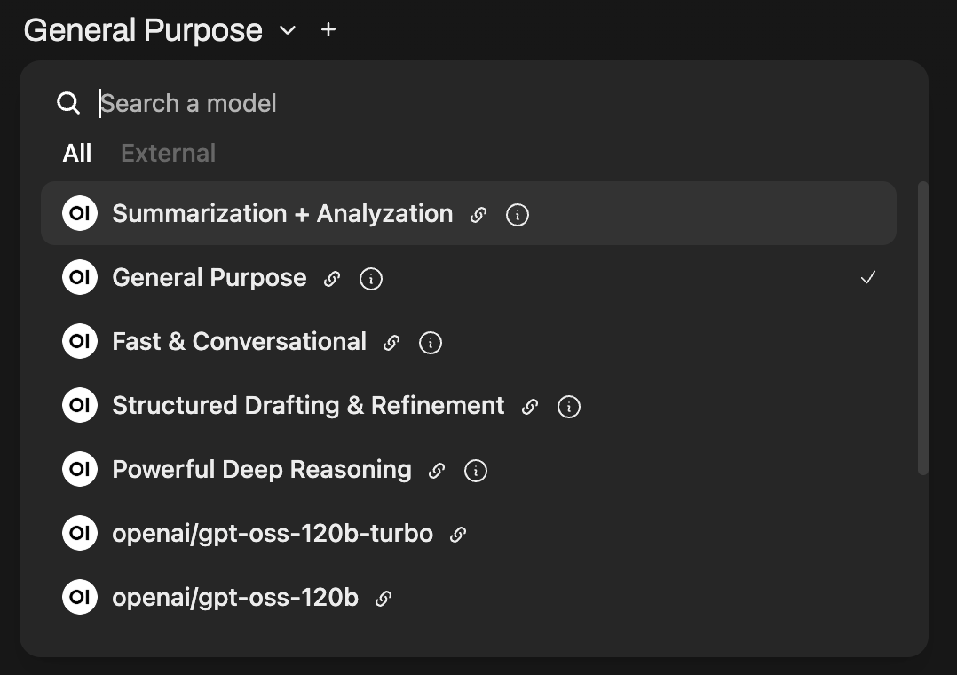Click link icon beside Fast & Conversational
The height and width of the screenshot is (675, 957).
tap(391, 343)
